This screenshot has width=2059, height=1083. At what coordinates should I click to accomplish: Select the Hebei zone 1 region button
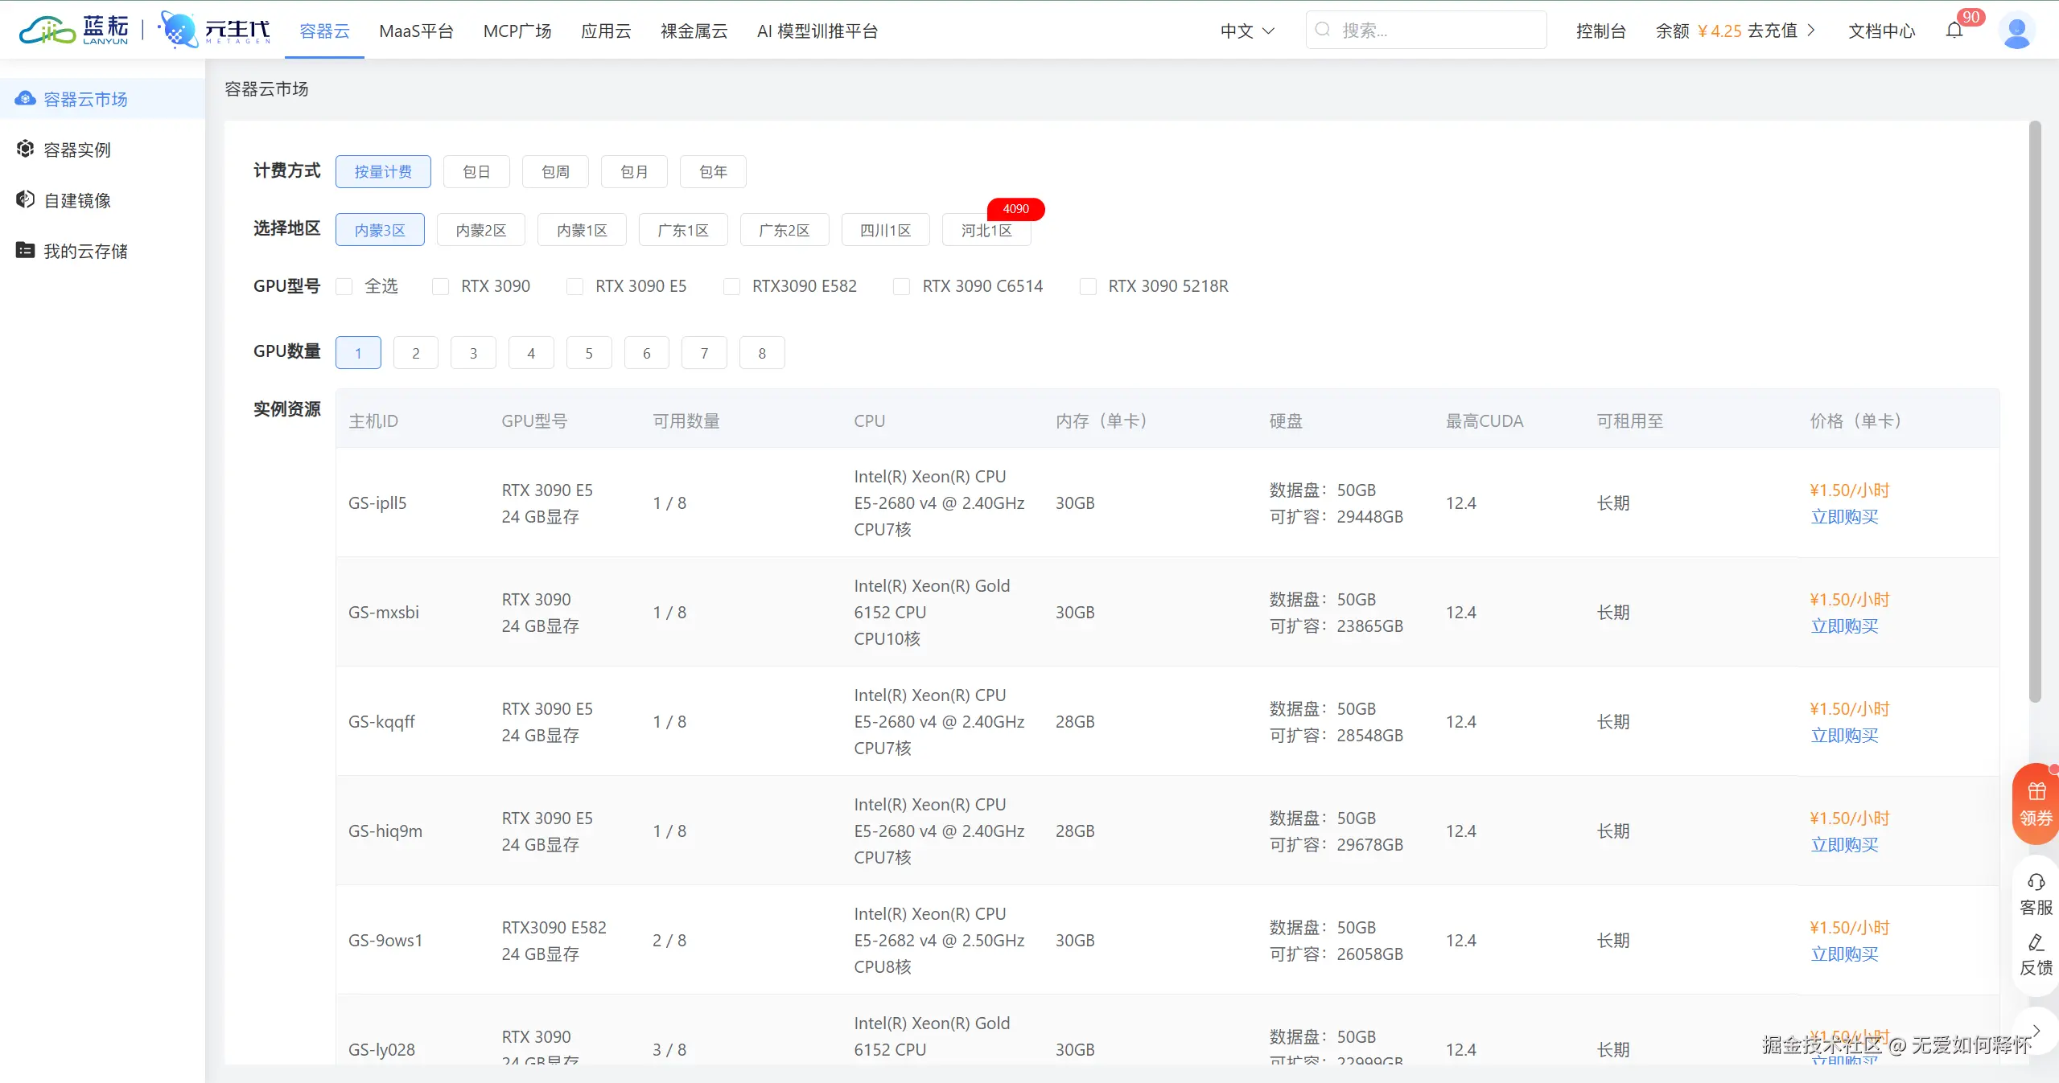point(986,231)
